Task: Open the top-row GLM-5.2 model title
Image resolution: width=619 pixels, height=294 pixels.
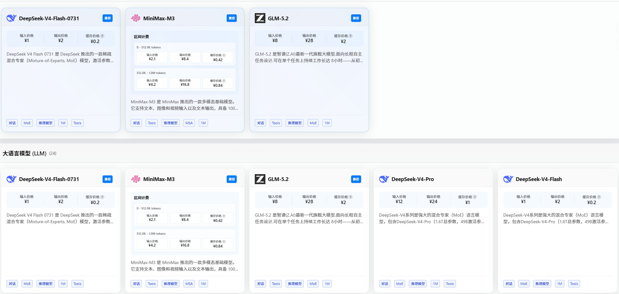Action: click(x=278, y=18)
